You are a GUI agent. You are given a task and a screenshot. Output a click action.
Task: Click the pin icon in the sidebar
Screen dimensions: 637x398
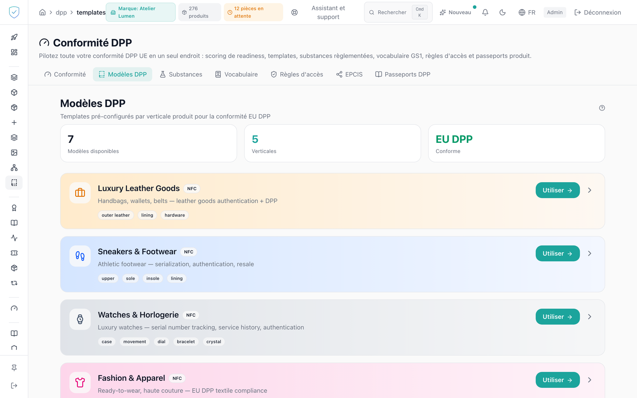tap(14, 368)
